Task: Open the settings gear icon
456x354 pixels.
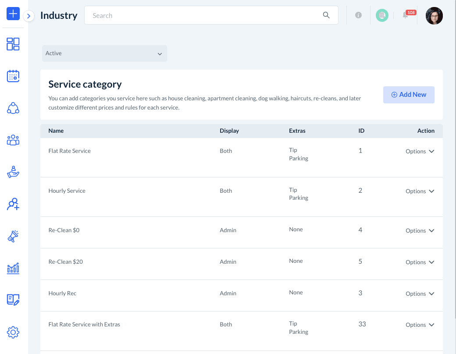Action: point(13,333)
